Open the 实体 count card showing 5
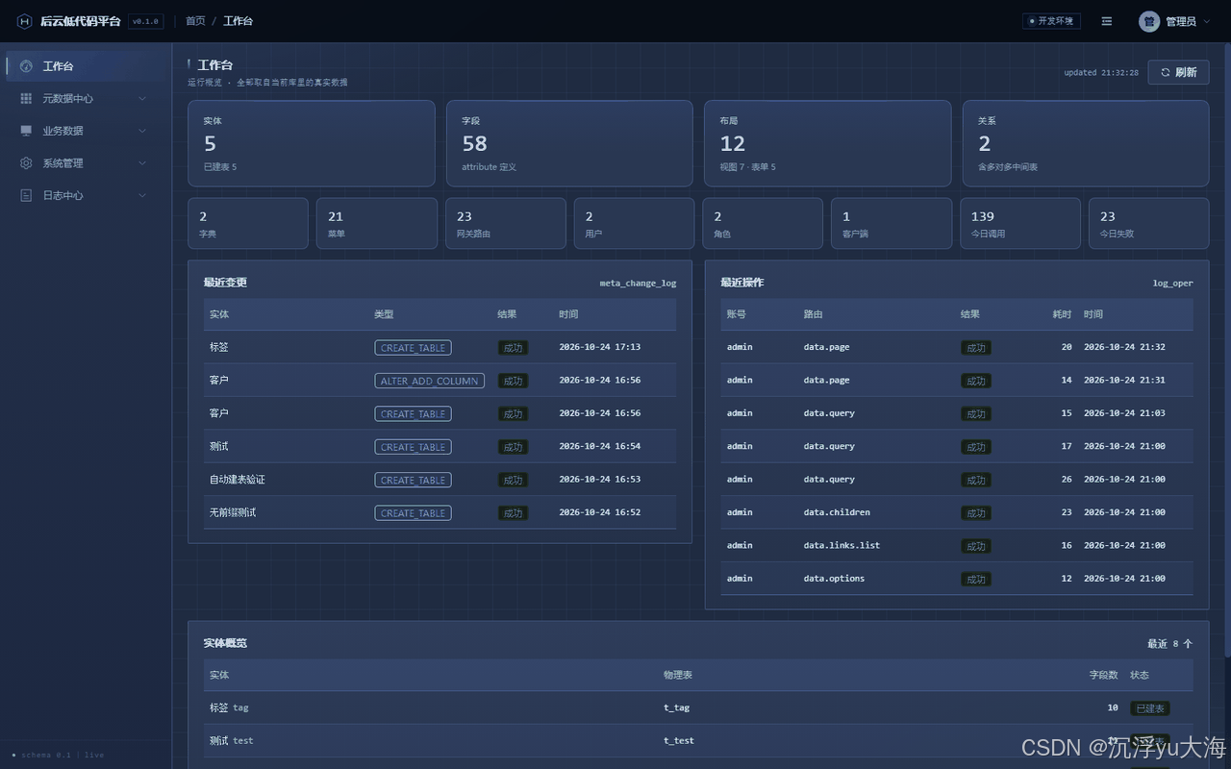Viewport: 1231px width, 769px height. pyautogui.click(x=312, y=143)
